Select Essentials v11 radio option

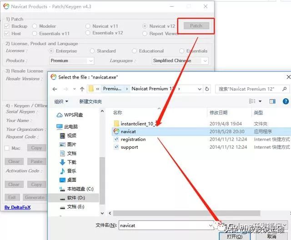(35, 34)
